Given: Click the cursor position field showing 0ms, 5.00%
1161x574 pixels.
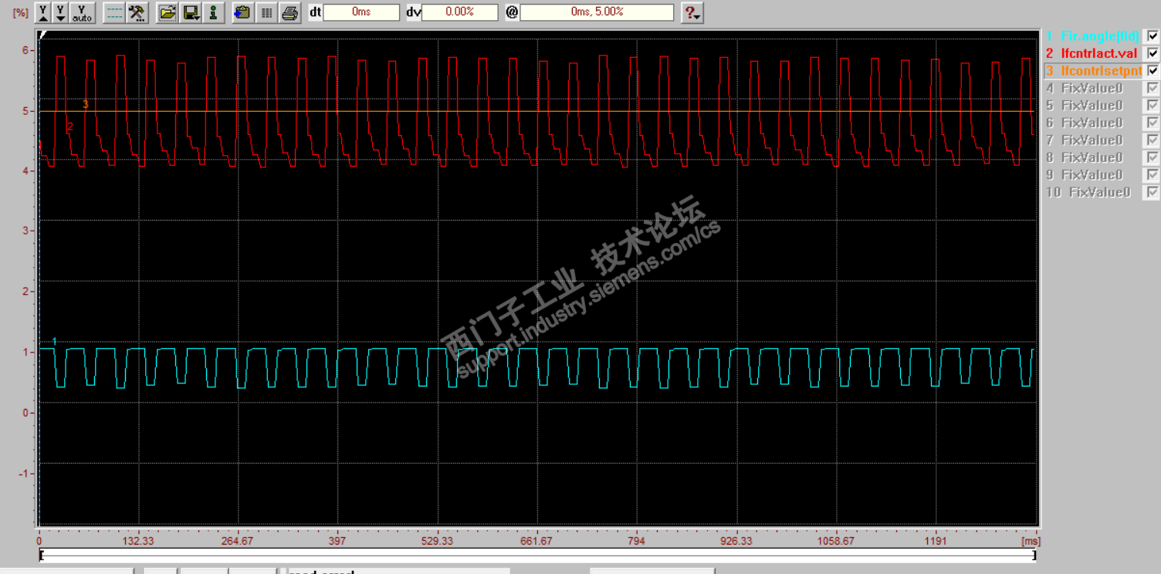Looking at the screenshot, I should coord(597,12).
